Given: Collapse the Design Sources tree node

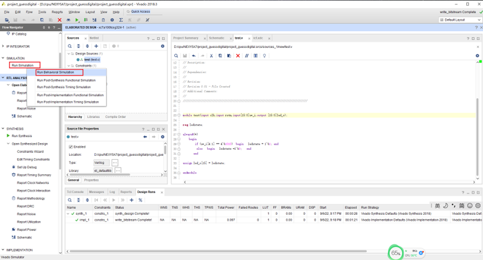Looking at the screenshot, I should click(x=70, y=53).
